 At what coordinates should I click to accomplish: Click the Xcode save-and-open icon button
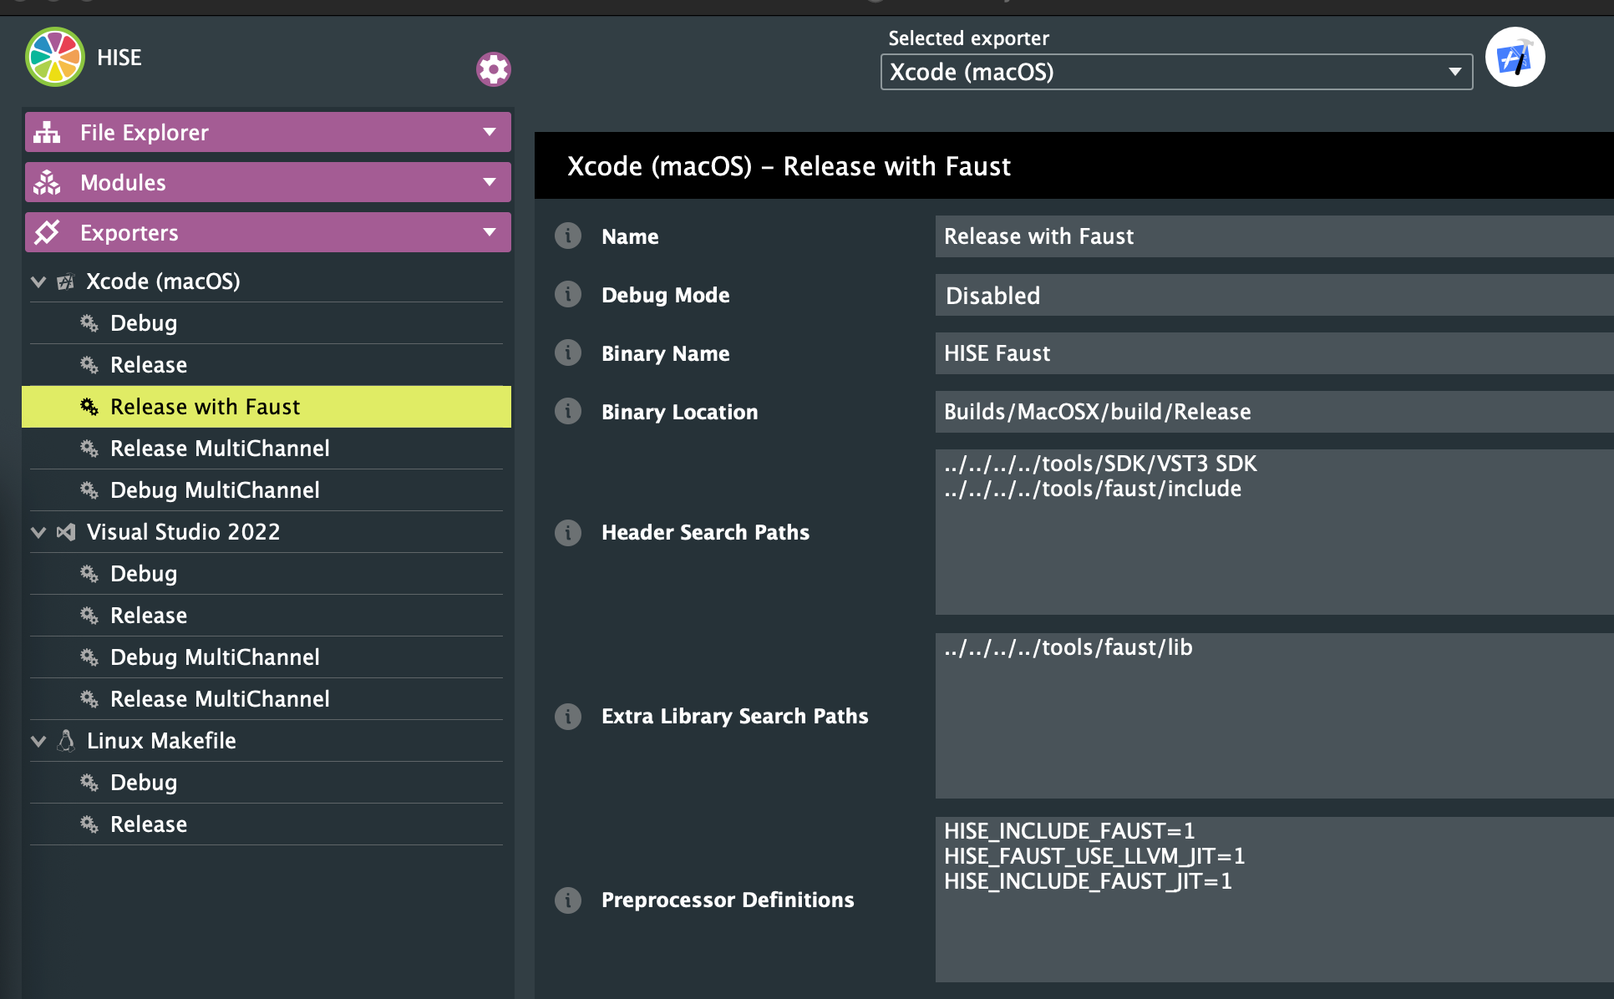coord(1515,57)
